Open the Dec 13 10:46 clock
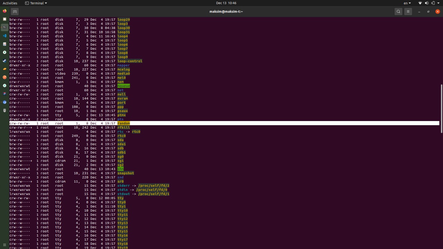Image resolution: width=443 pixels, height=249 pixels. (x=226, y=3)
